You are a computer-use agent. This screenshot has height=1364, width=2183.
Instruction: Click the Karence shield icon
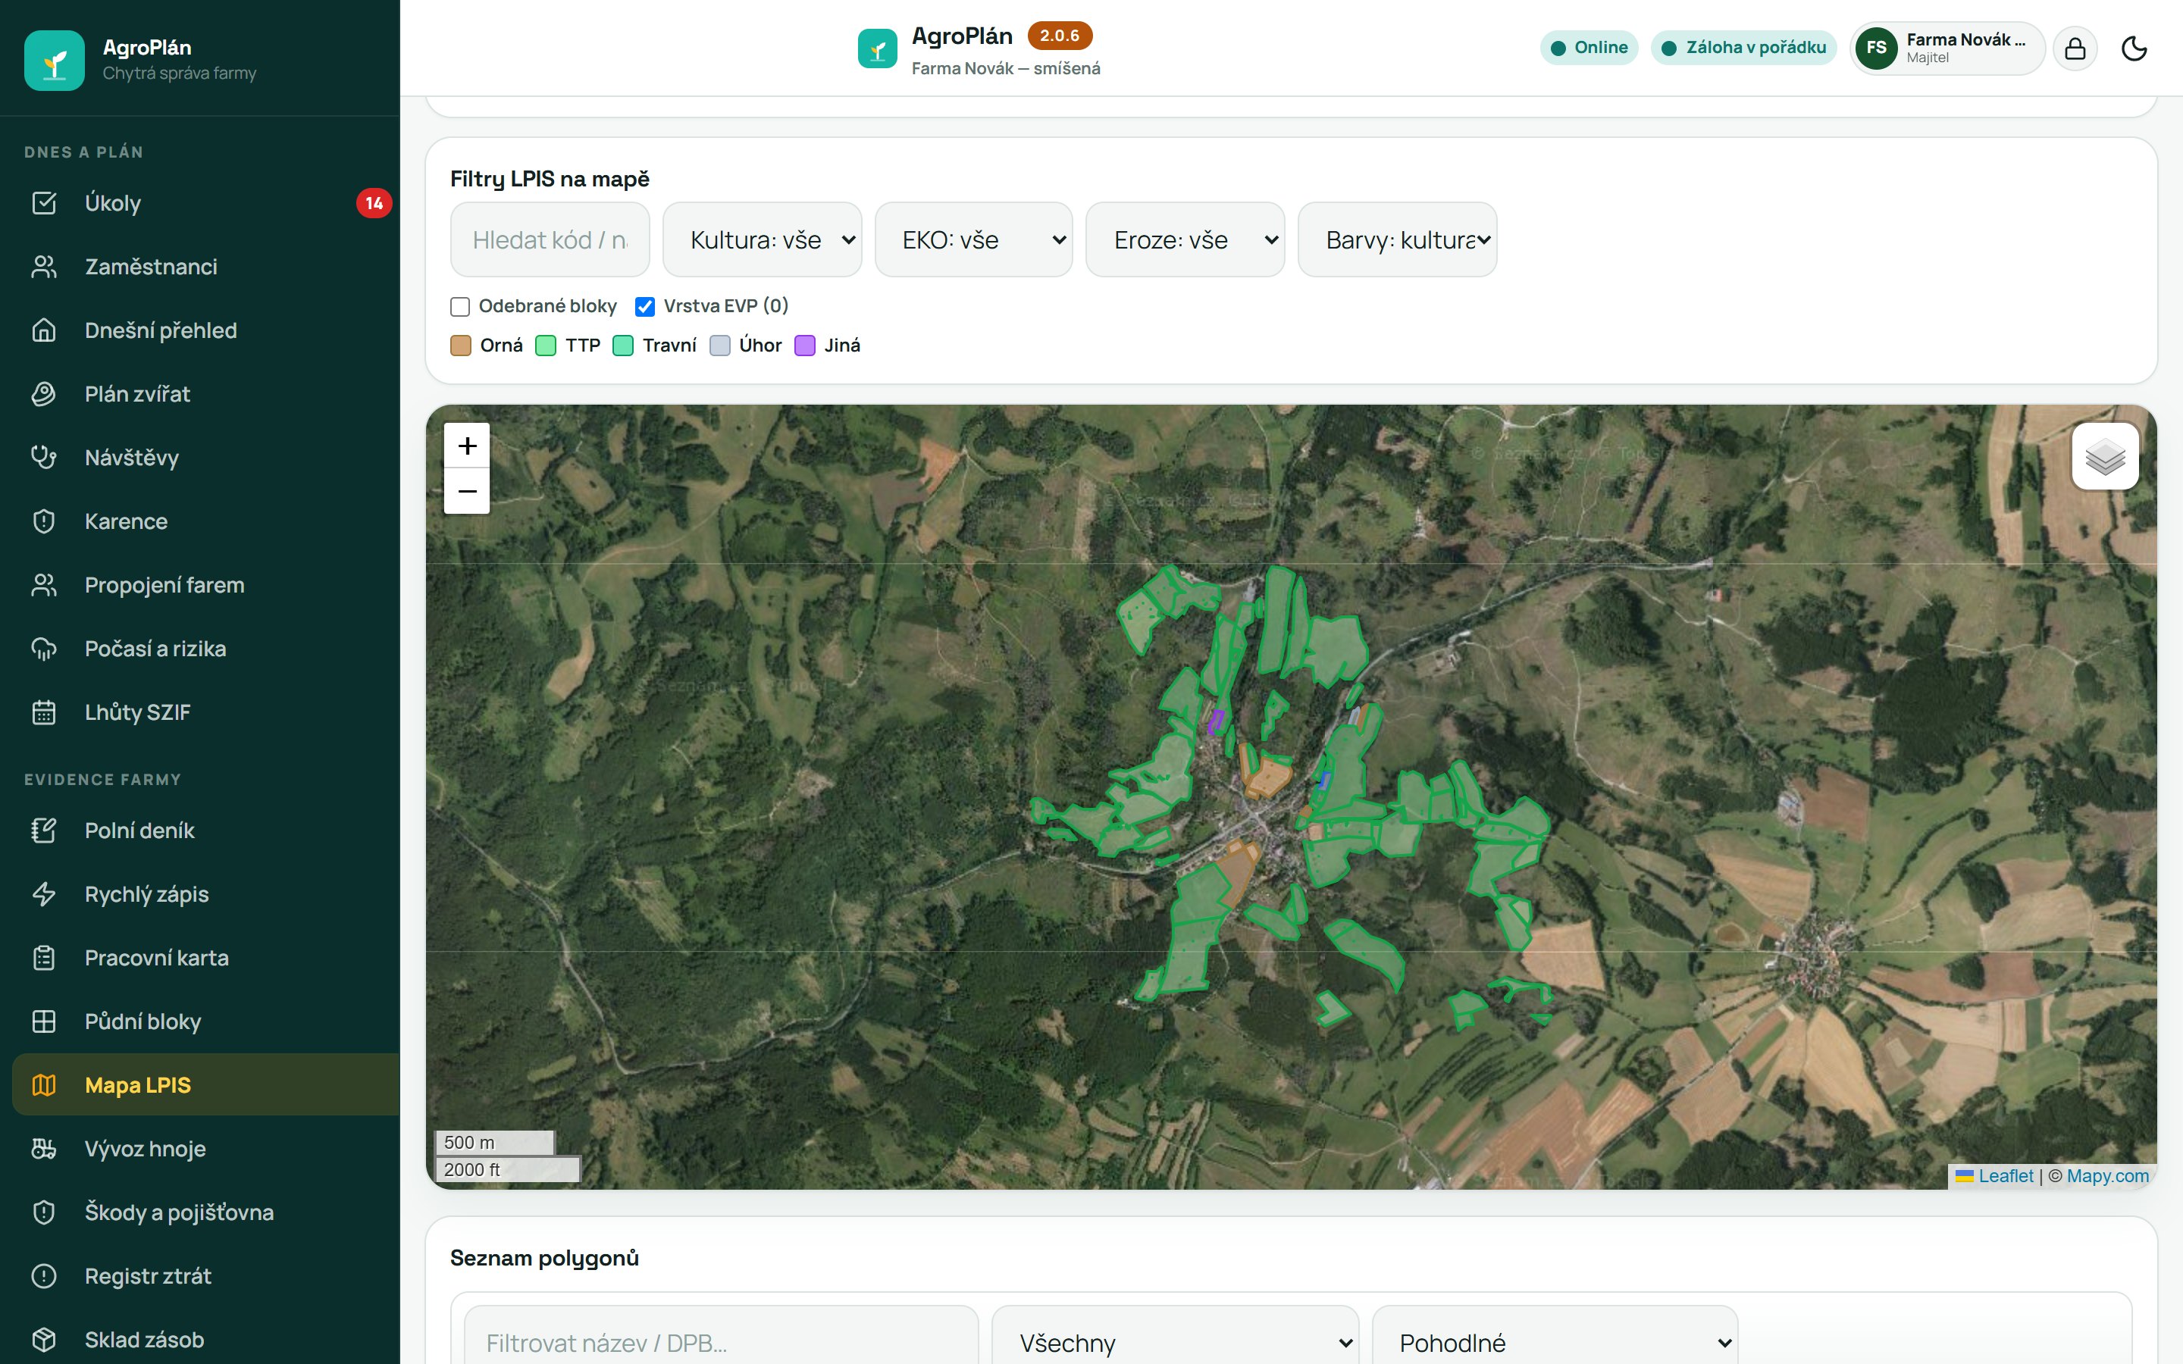[44, 521]
